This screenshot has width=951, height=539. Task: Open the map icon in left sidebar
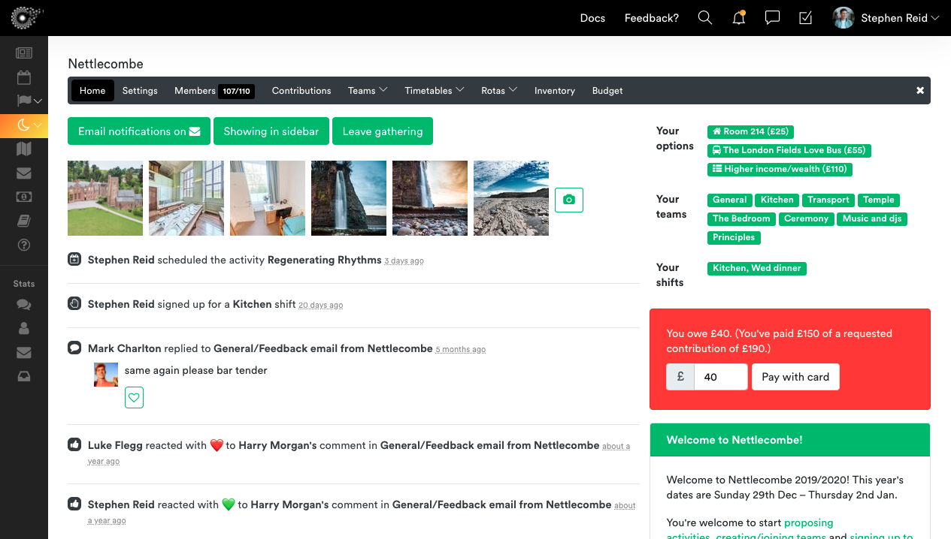click(24, 149)
